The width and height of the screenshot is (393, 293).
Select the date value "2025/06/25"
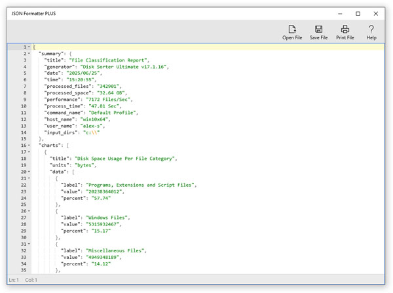coord(83,73)
